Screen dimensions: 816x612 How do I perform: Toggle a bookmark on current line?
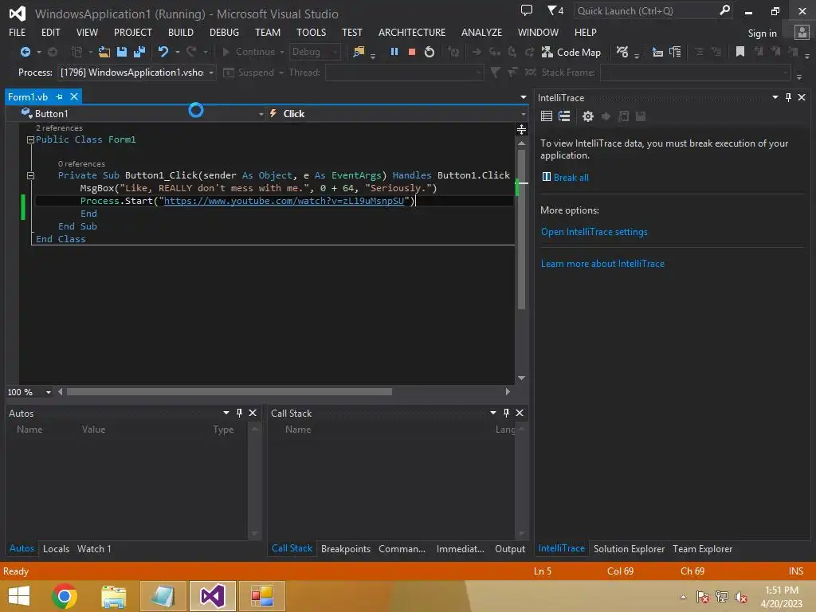click(740, 51)
